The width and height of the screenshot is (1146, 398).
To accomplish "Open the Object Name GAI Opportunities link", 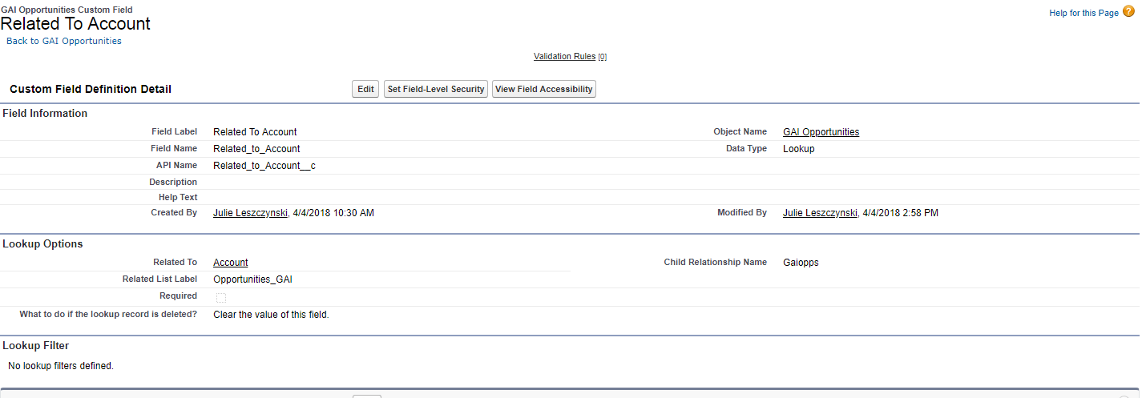I will click(x=821, y=132).
